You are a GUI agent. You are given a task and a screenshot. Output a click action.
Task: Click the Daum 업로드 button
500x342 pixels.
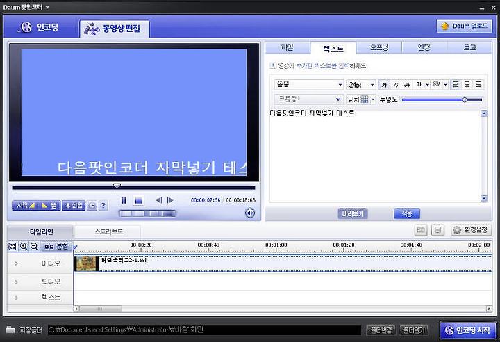465,26
